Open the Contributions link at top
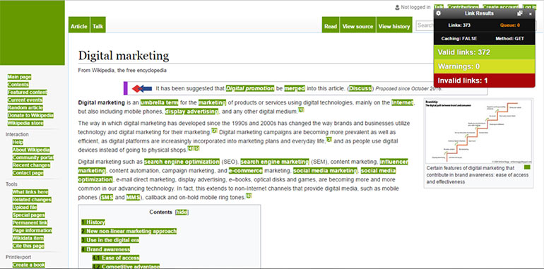 [463, 7]
